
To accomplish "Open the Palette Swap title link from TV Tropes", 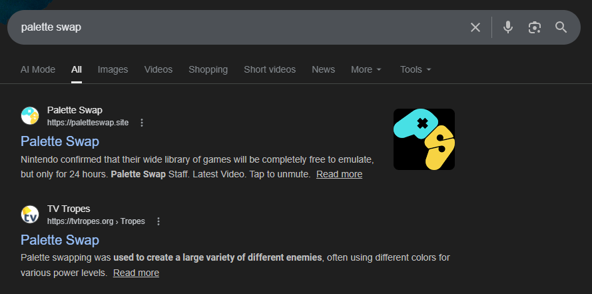I will tap(60, 240).
